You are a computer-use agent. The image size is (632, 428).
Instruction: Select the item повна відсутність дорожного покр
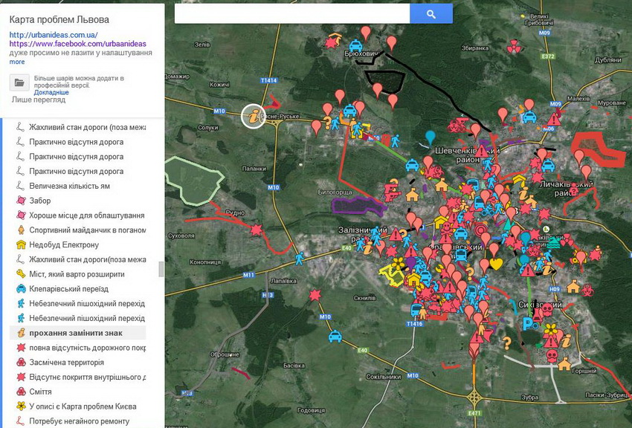(x=87, y=348)
